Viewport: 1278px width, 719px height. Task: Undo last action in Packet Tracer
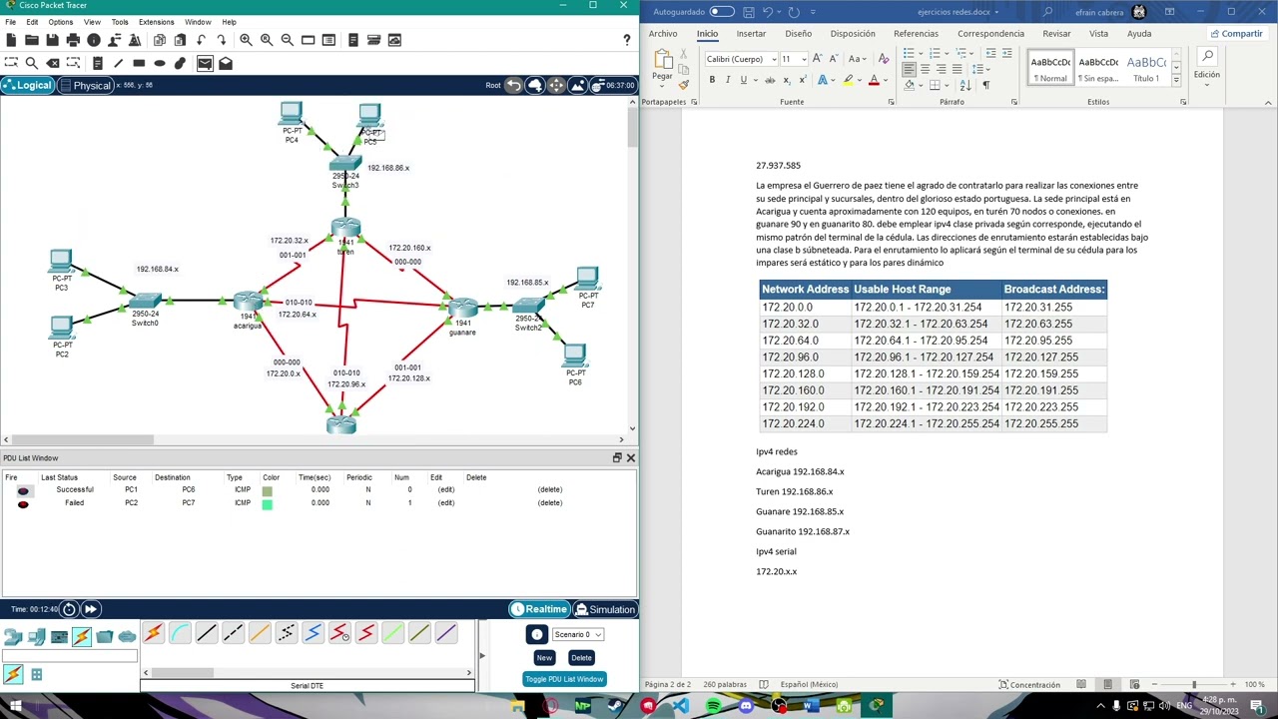202,40
